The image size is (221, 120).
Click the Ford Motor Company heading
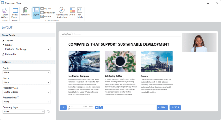point(79,76)
